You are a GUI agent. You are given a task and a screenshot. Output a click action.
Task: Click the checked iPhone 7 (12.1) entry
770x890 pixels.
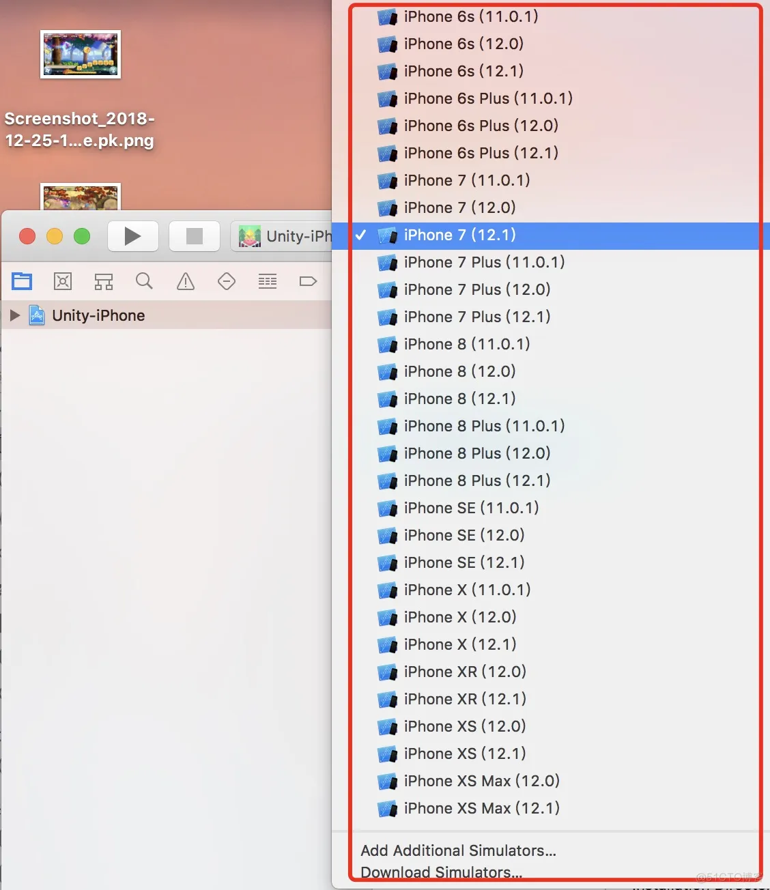[551, 235]
